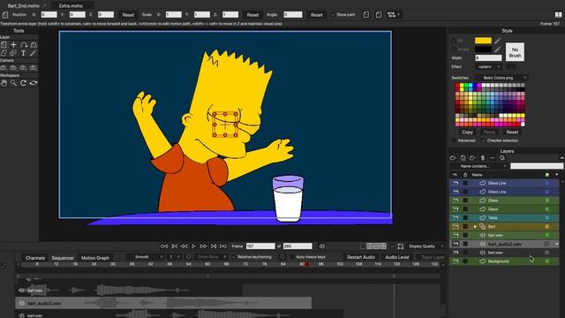The width and height of the screenshot is (565, 318).
Task: Collapse the Layers panel with the up arrow
Action: click(561, 158)
